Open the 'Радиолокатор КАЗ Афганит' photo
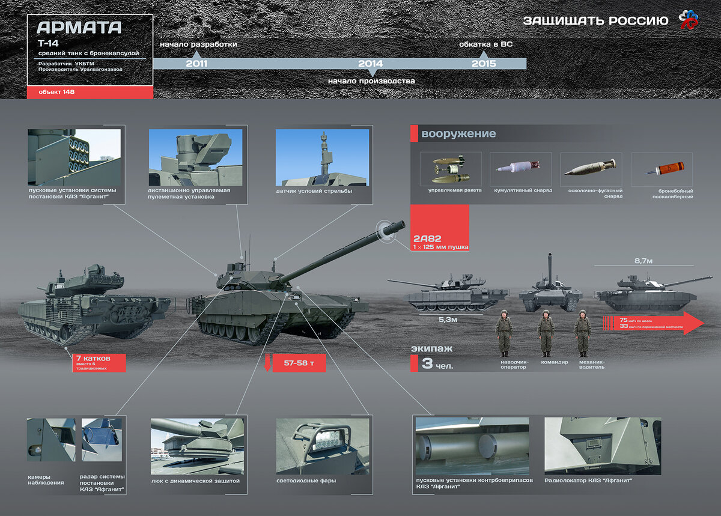Viewport: 721px width, 516px height. (603, 446)
